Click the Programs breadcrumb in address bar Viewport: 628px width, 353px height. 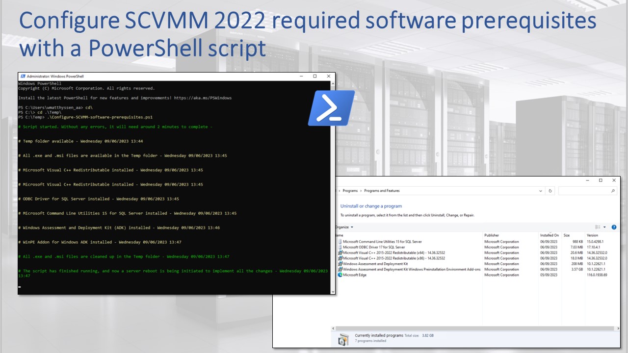point(350,191)
